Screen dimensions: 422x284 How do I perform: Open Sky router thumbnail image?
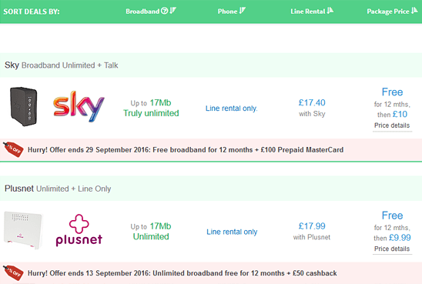click(x=23, y=106)
